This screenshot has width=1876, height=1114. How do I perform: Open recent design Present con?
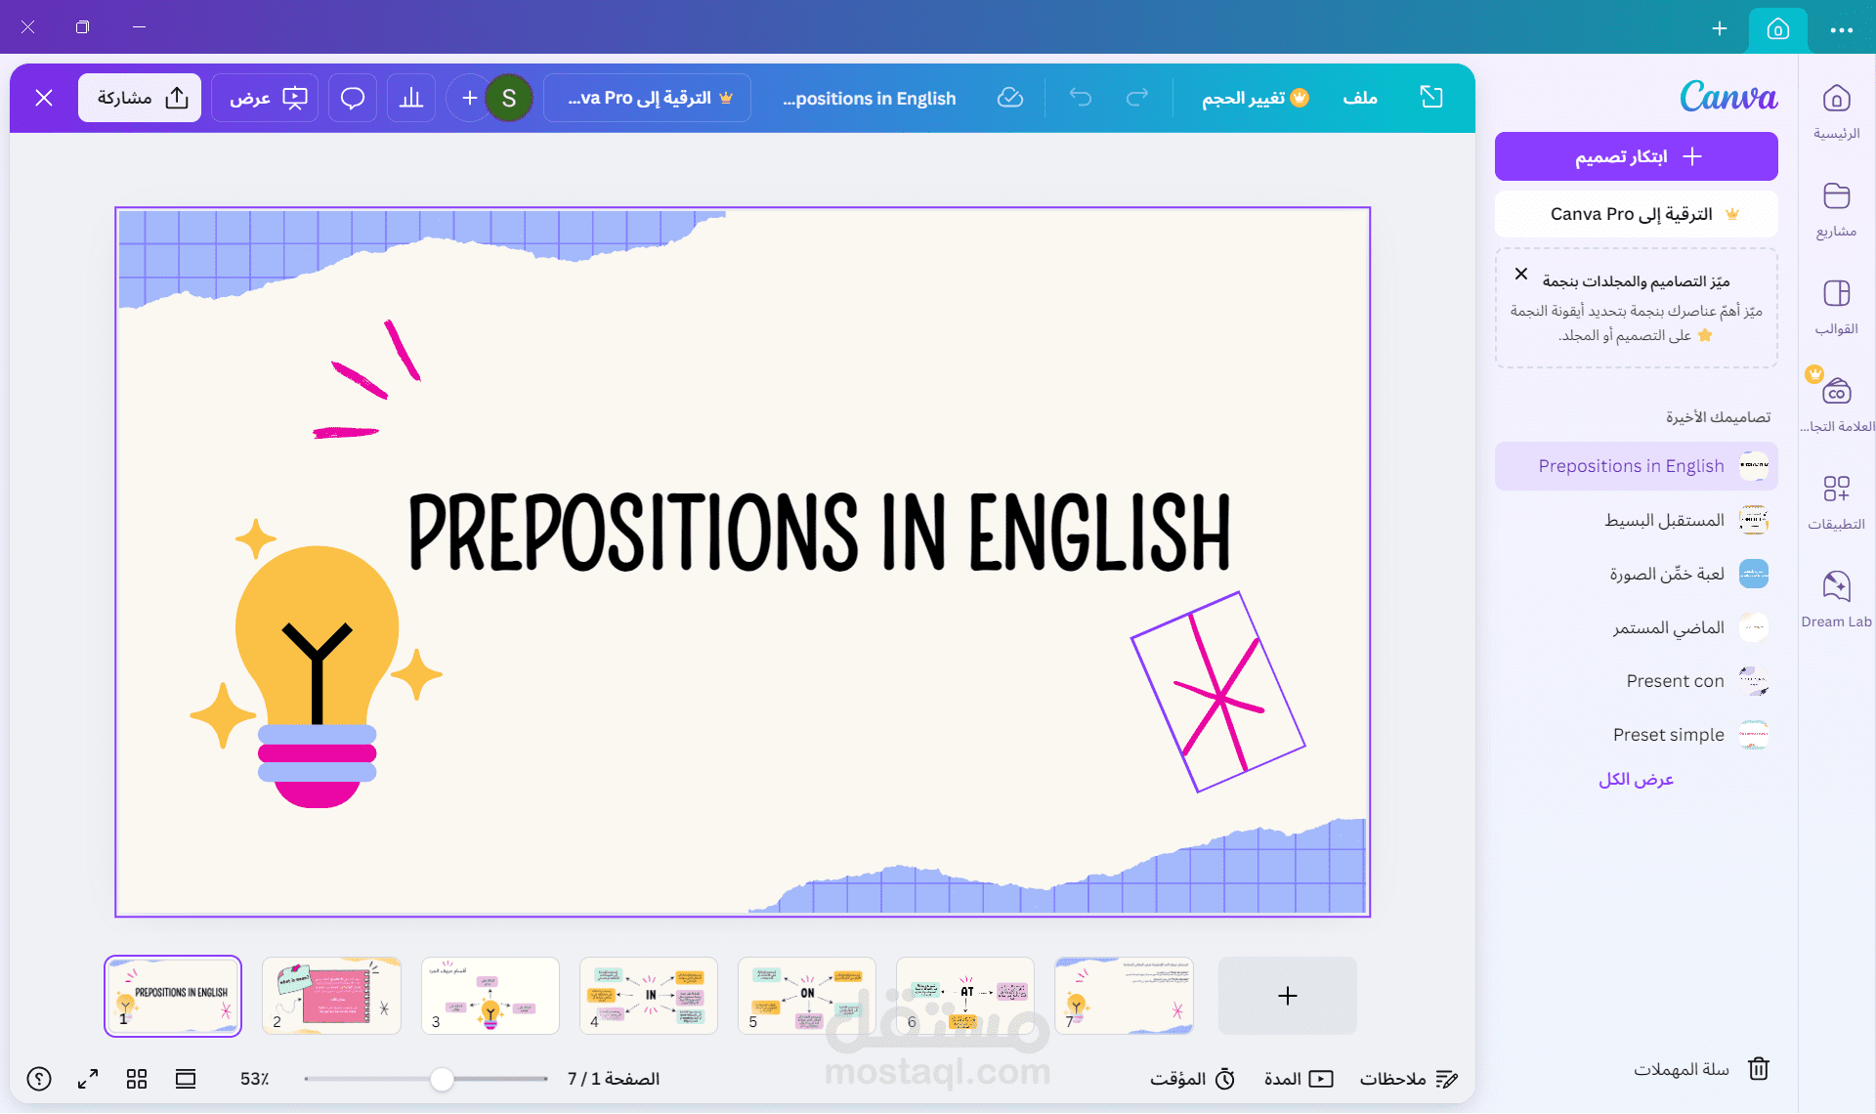[x=1637, y=681]
